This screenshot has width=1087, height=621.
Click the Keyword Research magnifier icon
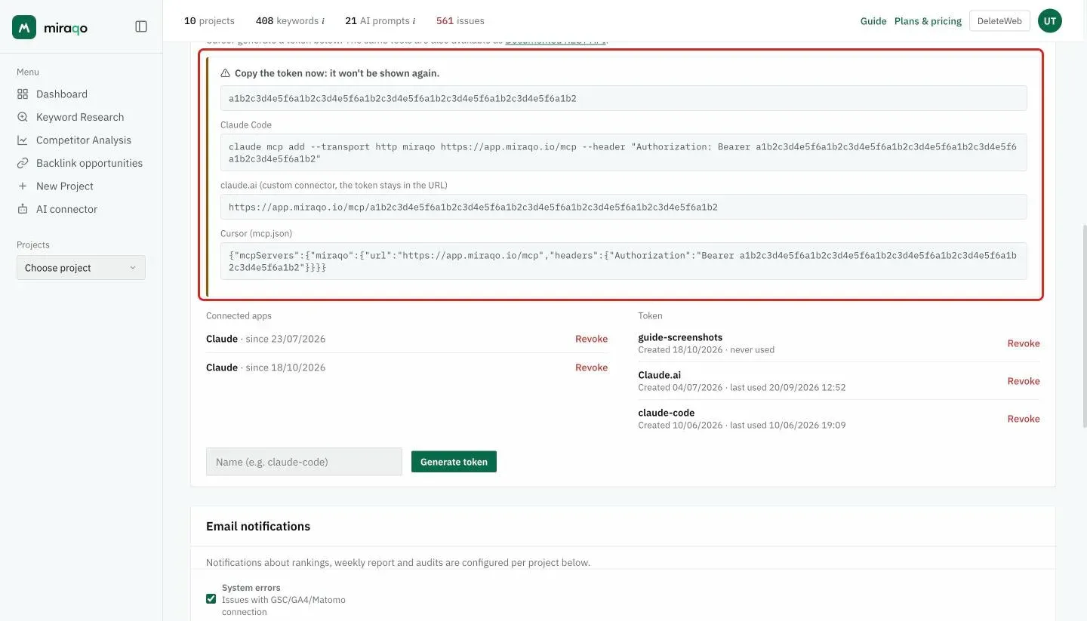(x=23, y=117)
